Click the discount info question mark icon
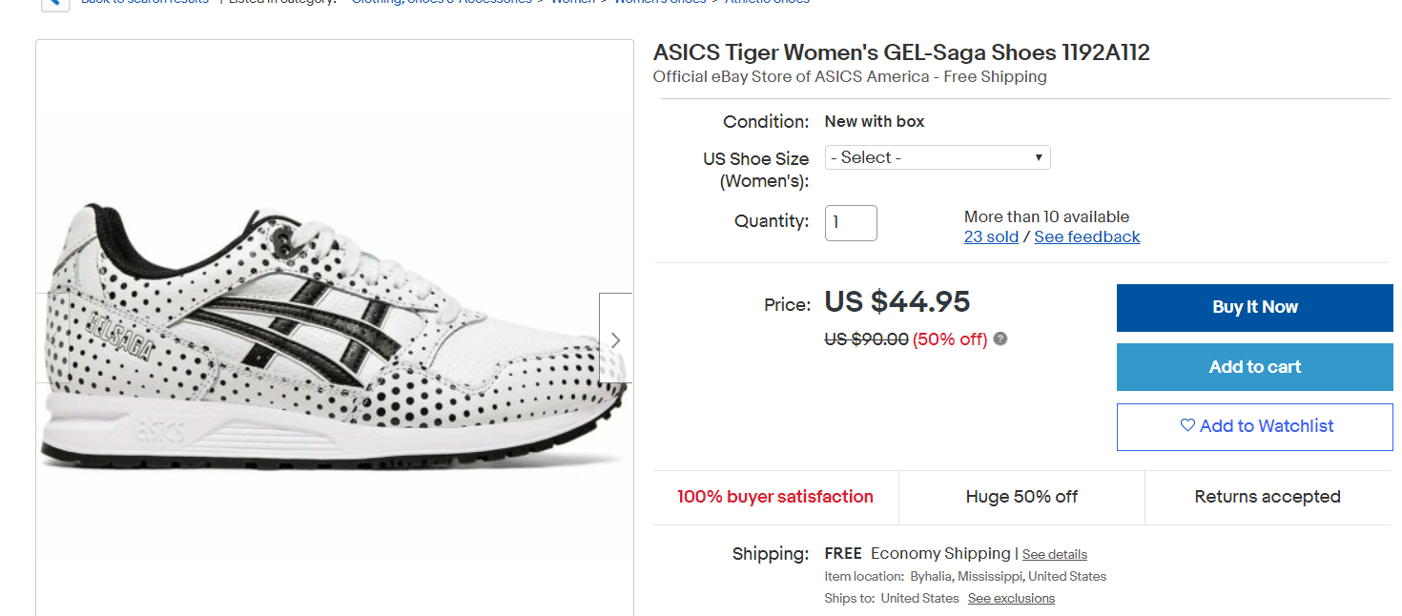 (x=1000, y=339)
